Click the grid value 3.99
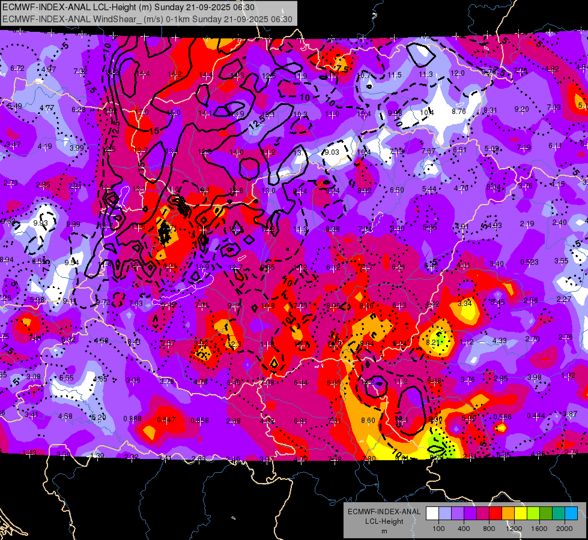The width and height of the screenshot is (588, 540). pyautogui.click(x=76, y=148)
